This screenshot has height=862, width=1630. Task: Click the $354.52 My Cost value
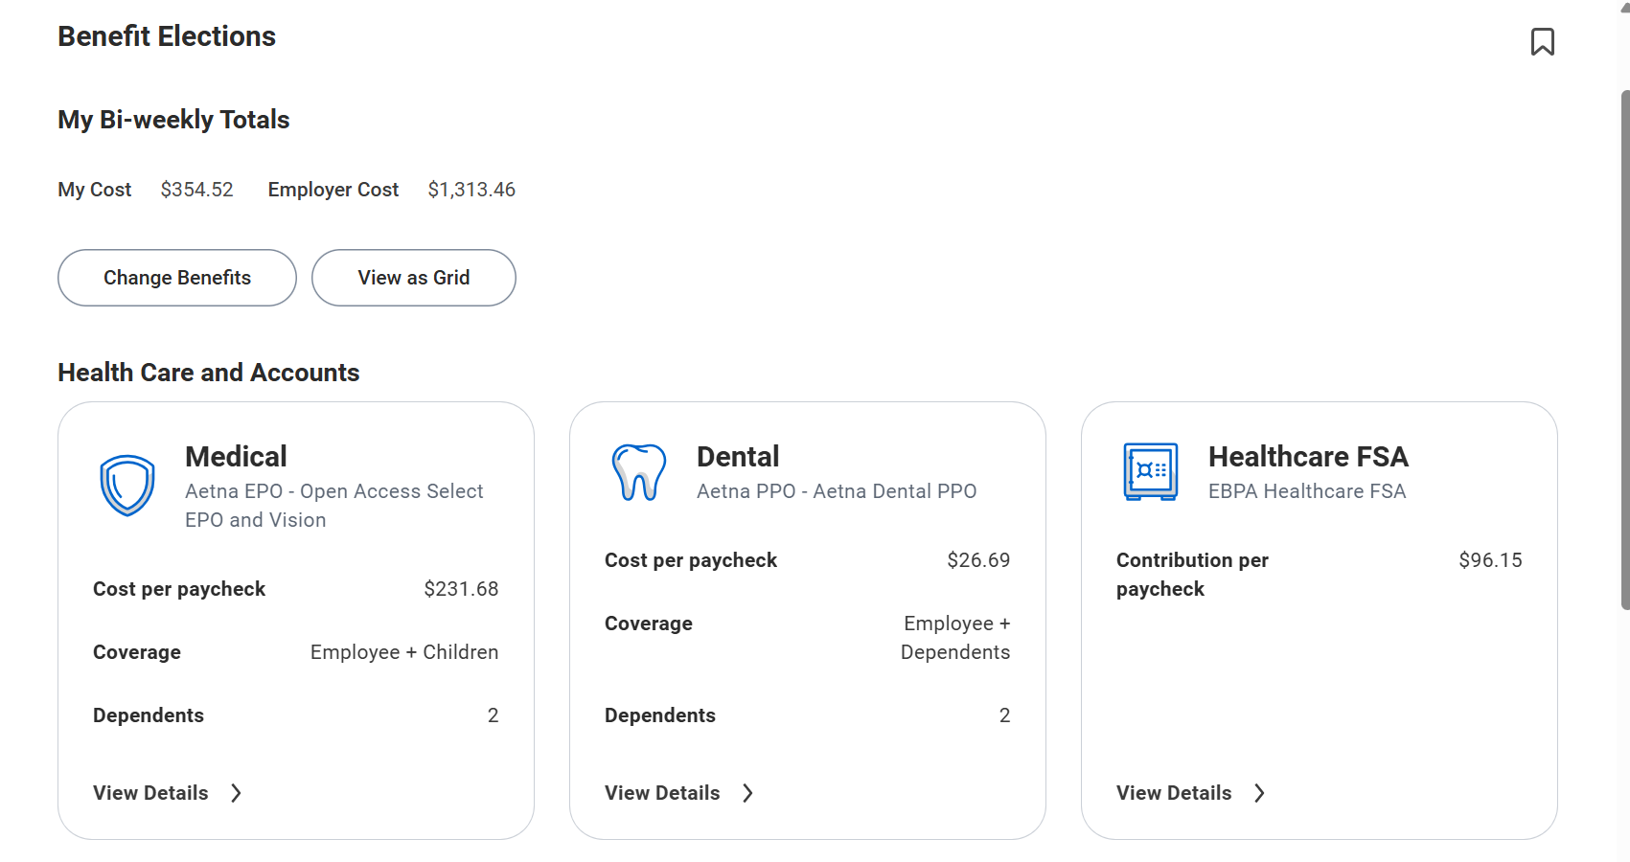(x=196, y=190)
